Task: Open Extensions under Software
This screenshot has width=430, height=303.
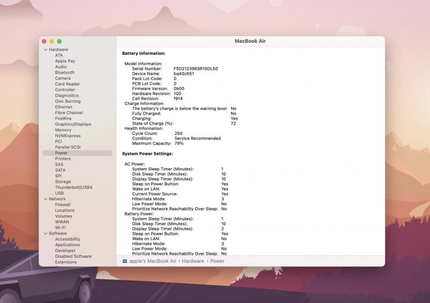Action: click(x=66, y=263)
